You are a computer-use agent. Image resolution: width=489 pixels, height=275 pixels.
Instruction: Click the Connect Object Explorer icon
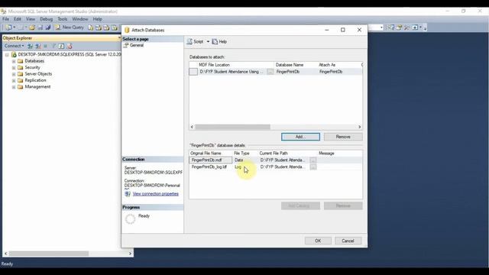30,46
